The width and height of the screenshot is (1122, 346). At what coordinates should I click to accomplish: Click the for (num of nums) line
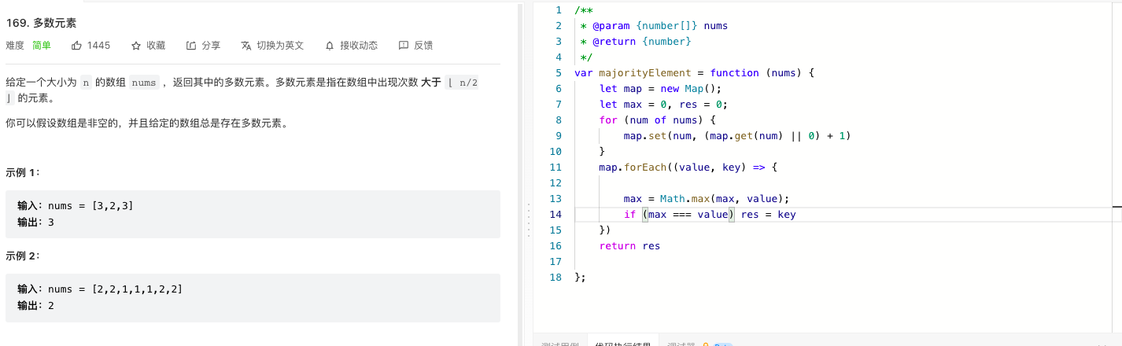(x=657, y=120)
